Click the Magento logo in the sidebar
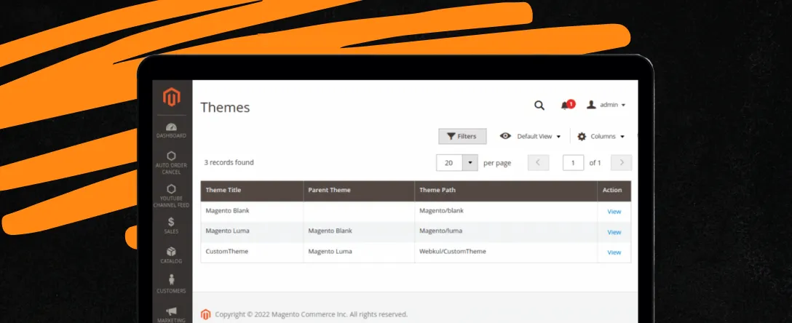The height and width of the screenshot is (323, 792). (x=171, y=96)
